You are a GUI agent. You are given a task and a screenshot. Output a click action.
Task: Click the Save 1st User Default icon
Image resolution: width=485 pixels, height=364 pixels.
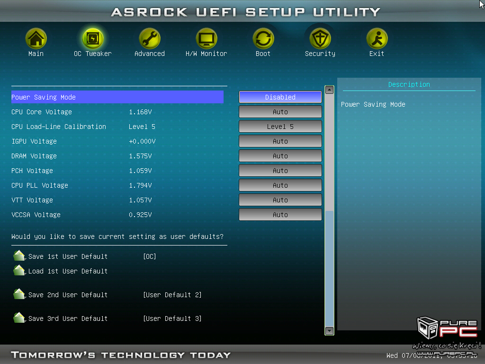19,255
